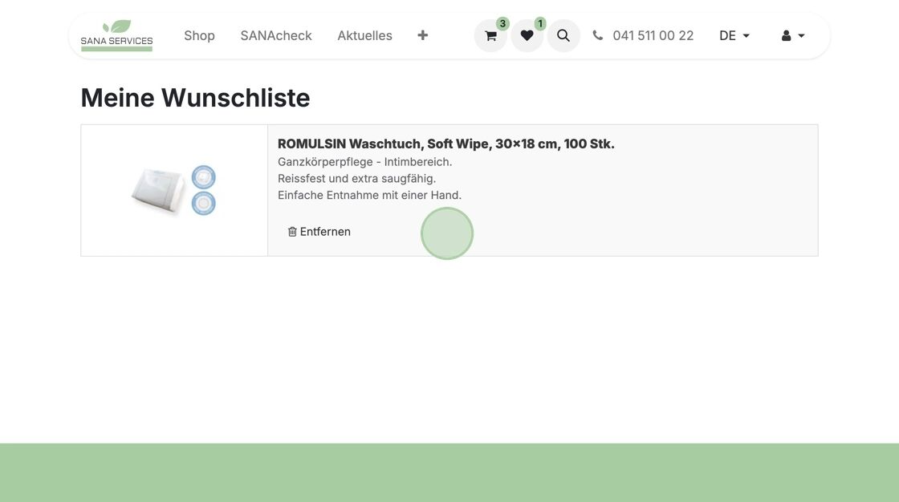Open the search magnifier icon
899x502 pixels.
(x=563, y=36)
